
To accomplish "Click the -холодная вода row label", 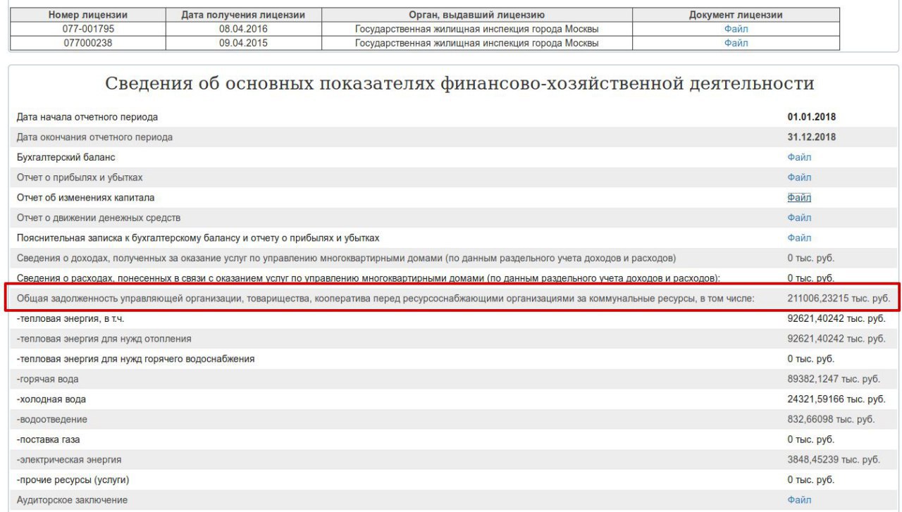I will (51, 399).
